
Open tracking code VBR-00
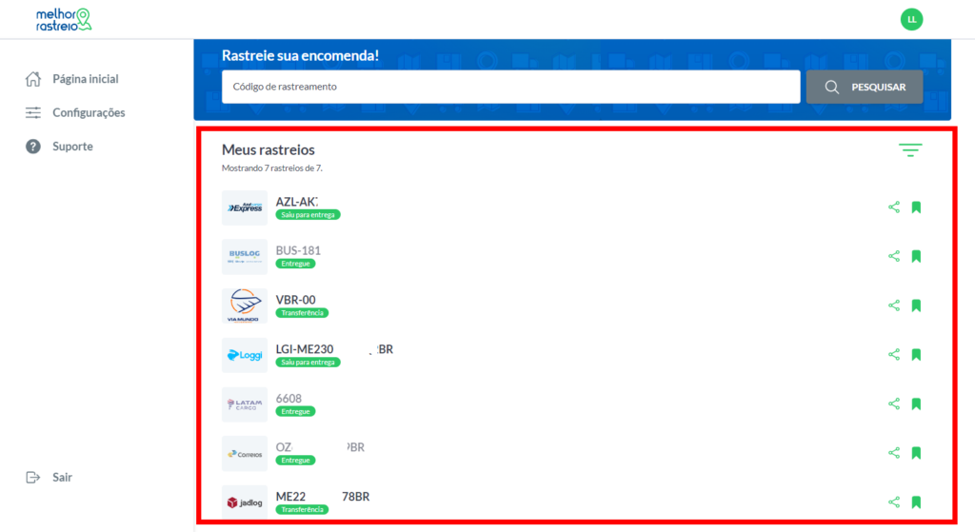(295, 300)
